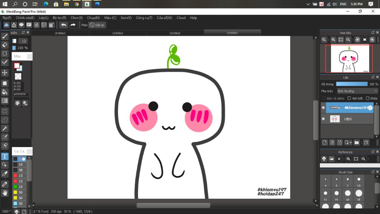
Task: Toggle the Khóa lock checkbox
Action: click(x=367, y=98)
